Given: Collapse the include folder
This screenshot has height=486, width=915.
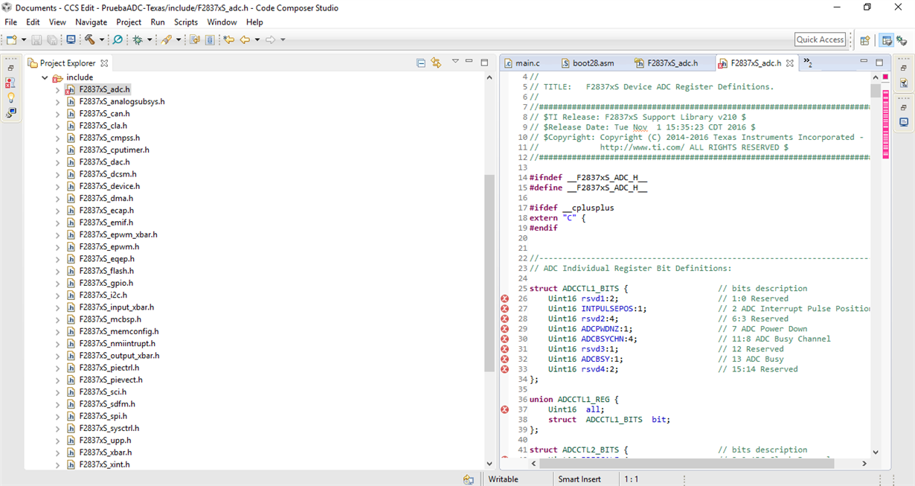Looking at the screenshot, I should (x=45, y=77).
